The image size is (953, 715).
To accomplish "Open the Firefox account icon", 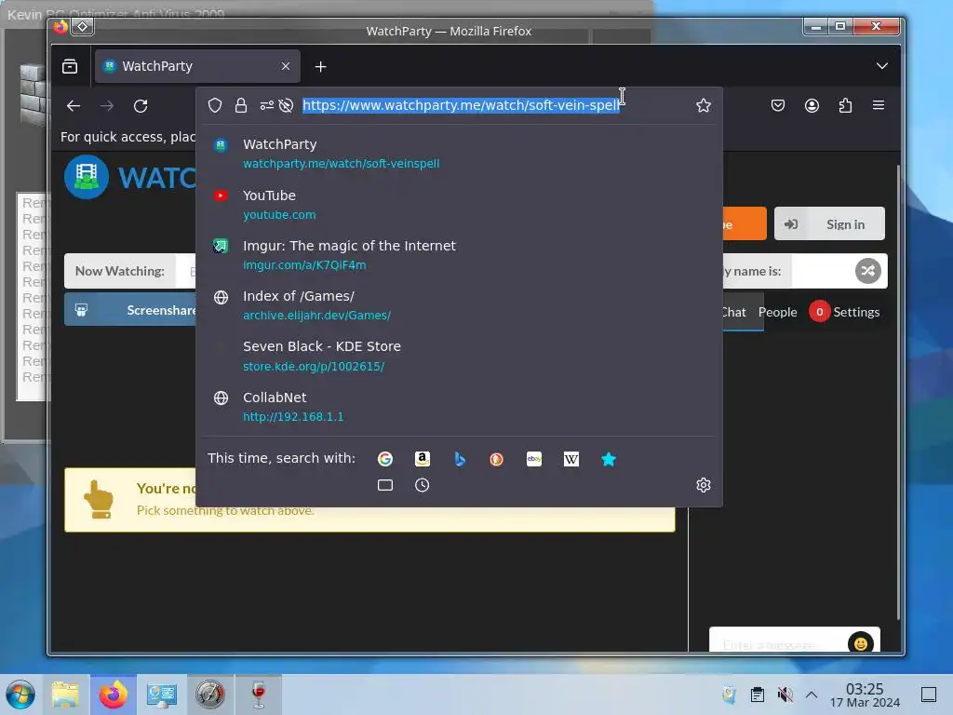I will click(812, 105).
